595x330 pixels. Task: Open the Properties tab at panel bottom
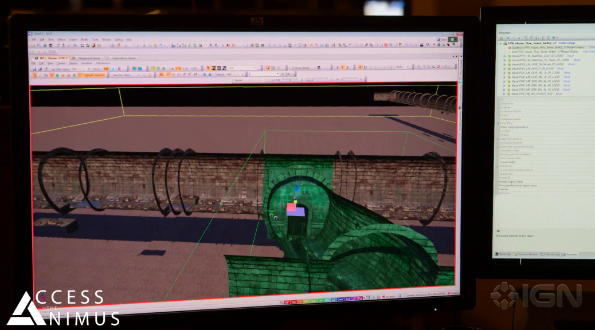570,254
